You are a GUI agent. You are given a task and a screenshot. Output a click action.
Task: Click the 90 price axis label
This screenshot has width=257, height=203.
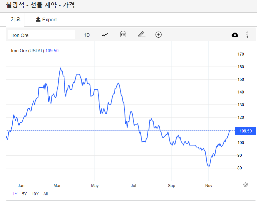(240, 155)
